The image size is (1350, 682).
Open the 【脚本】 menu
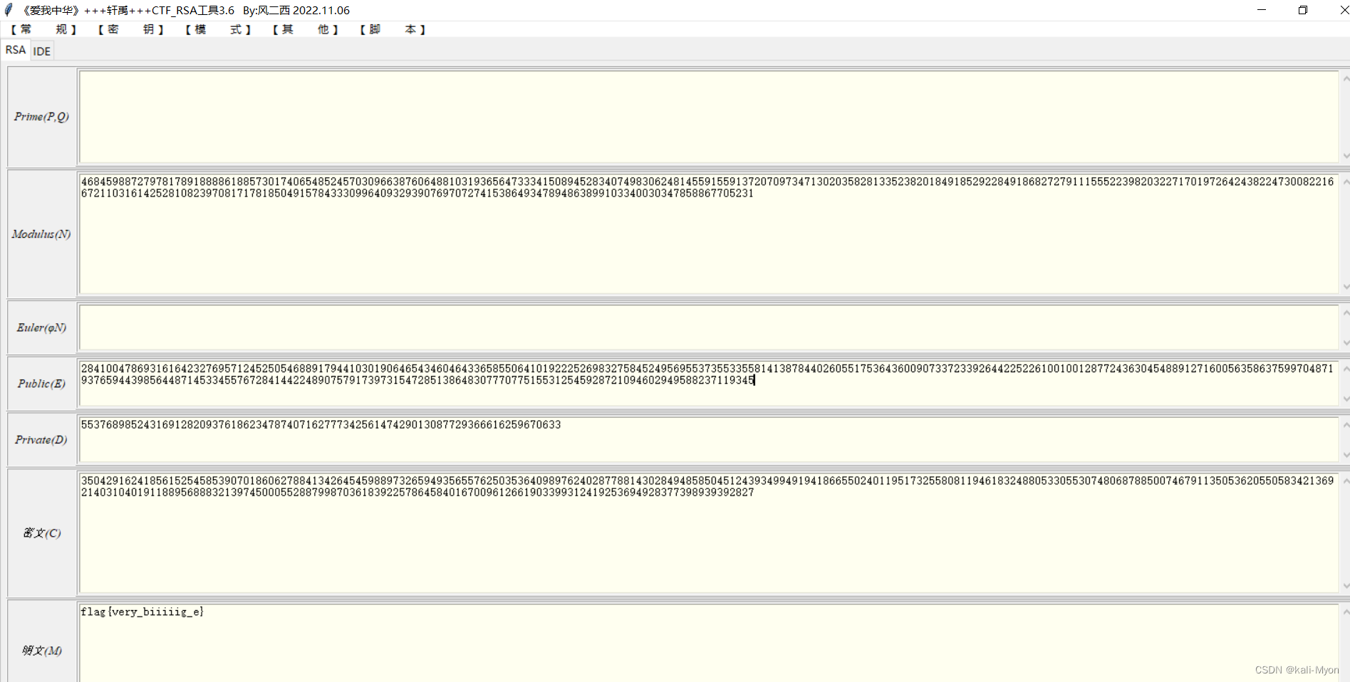(x=392, y=30)
